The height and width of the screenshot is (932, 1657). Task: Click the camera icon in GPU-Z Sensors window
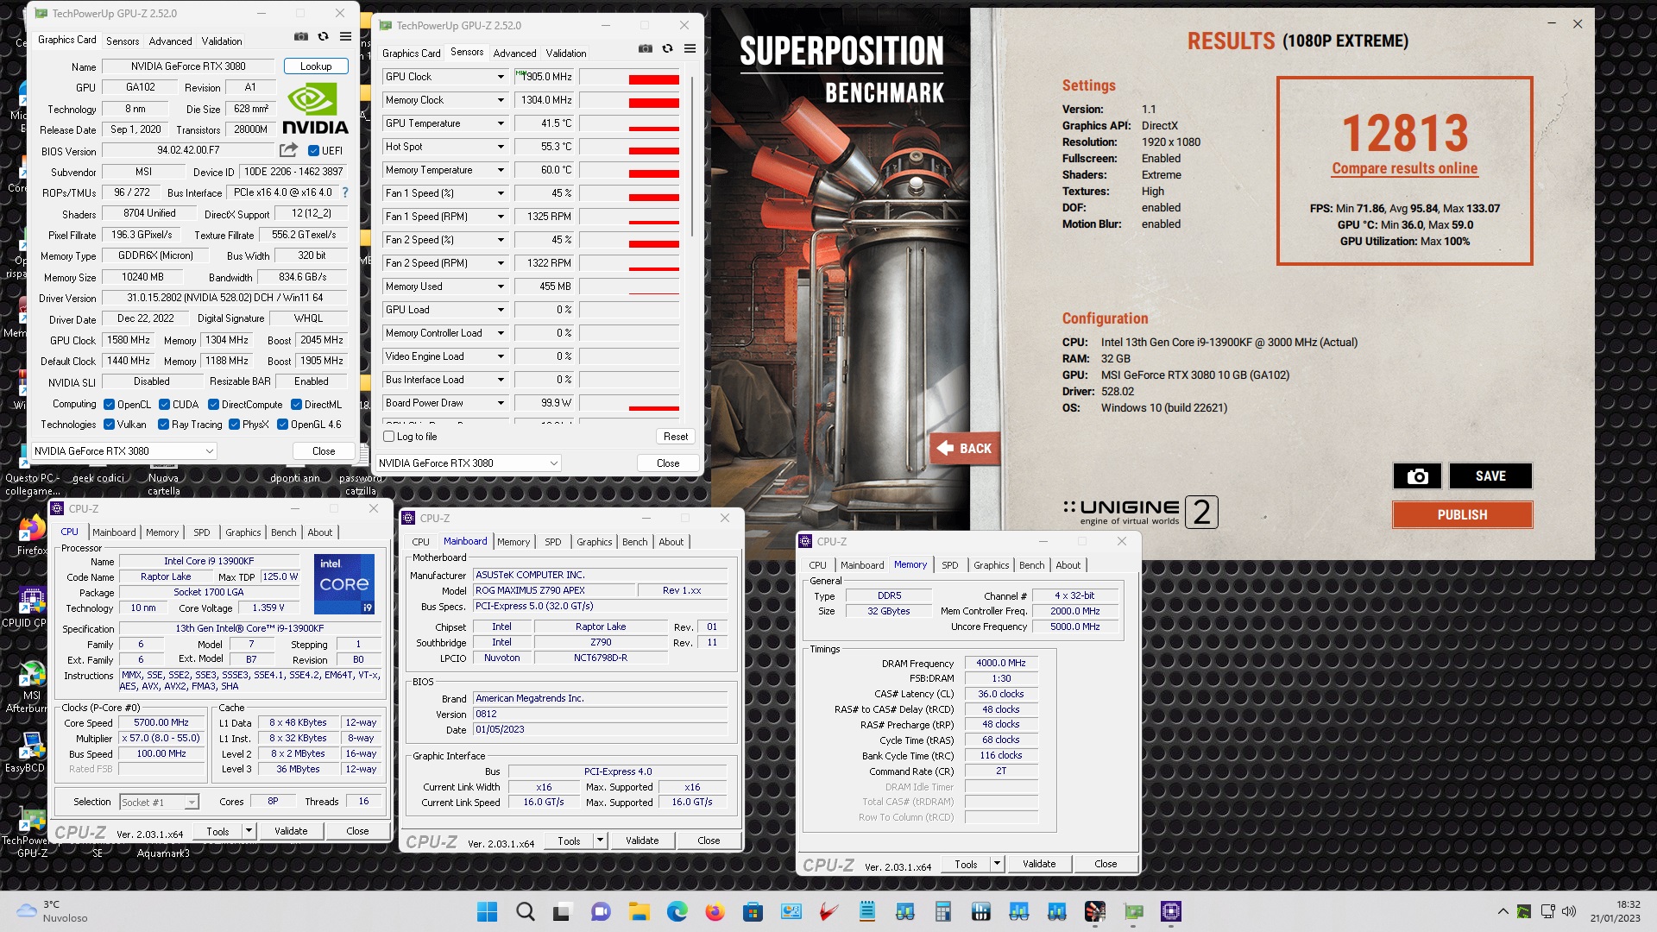click(x=645, y=48)
